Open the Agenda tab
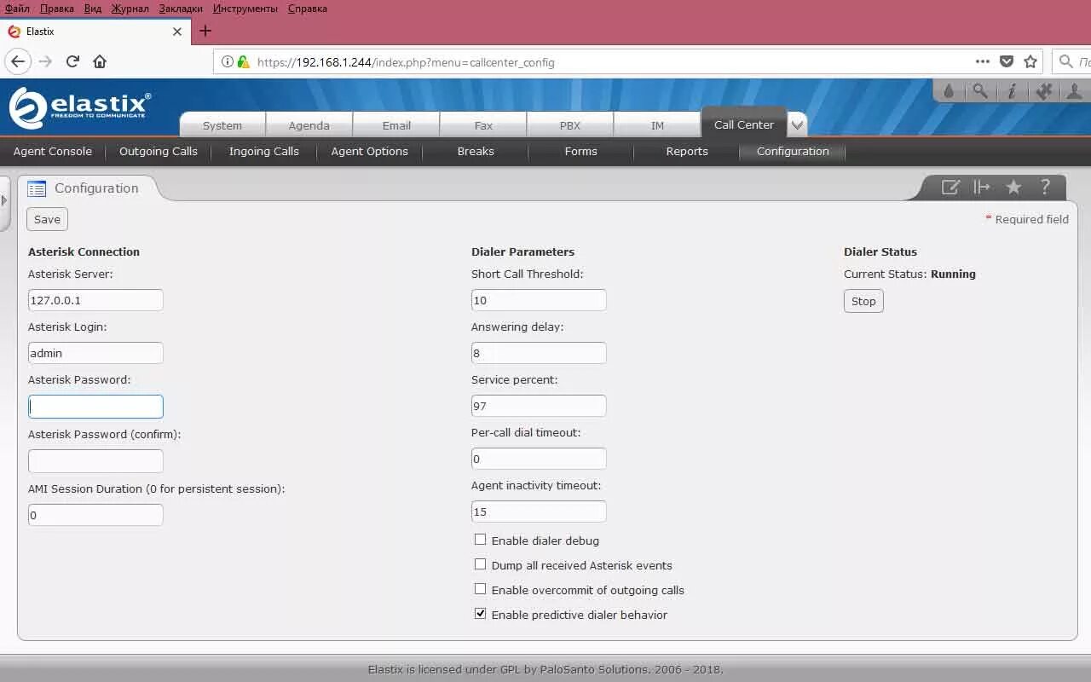Viewport: 1091px width, 682px height. point(309,125)
